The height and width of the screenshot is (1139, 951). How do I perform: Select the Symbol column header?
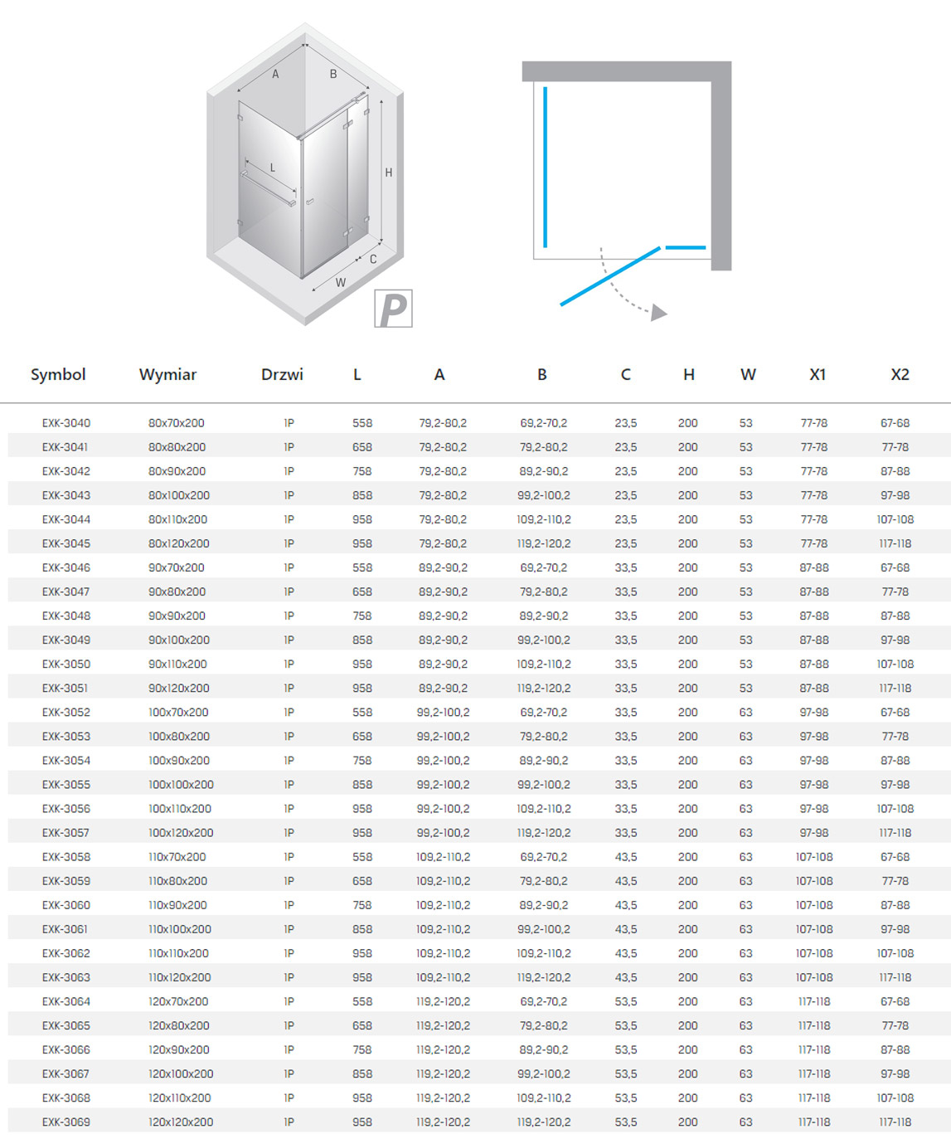(58, 374)
